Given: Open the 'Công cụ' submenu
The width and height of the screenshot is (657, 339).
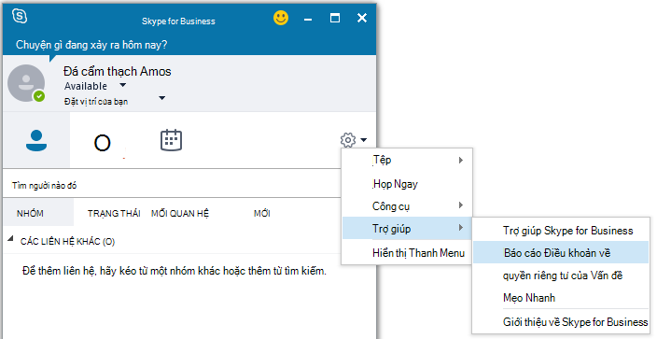Looking at the screenshot, I should pyautogui.click(x=407, y=206).
